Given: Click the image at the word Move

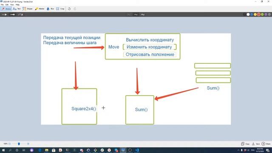Looking at the screenshot, I should pyautogui.click(x=113, y=47).
